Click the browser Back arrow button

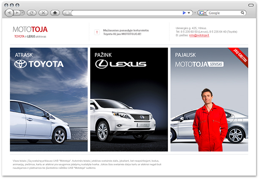(x=9, y=13)
